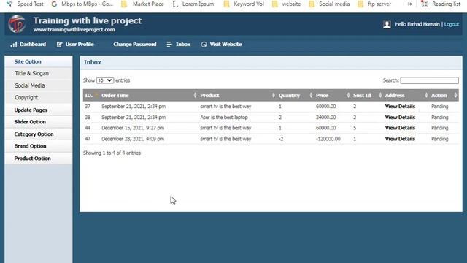This screenshot has height=263, width=467.
Task: Click Panding status for order 38
Action: pyautogui.click(x=439, y=117)
